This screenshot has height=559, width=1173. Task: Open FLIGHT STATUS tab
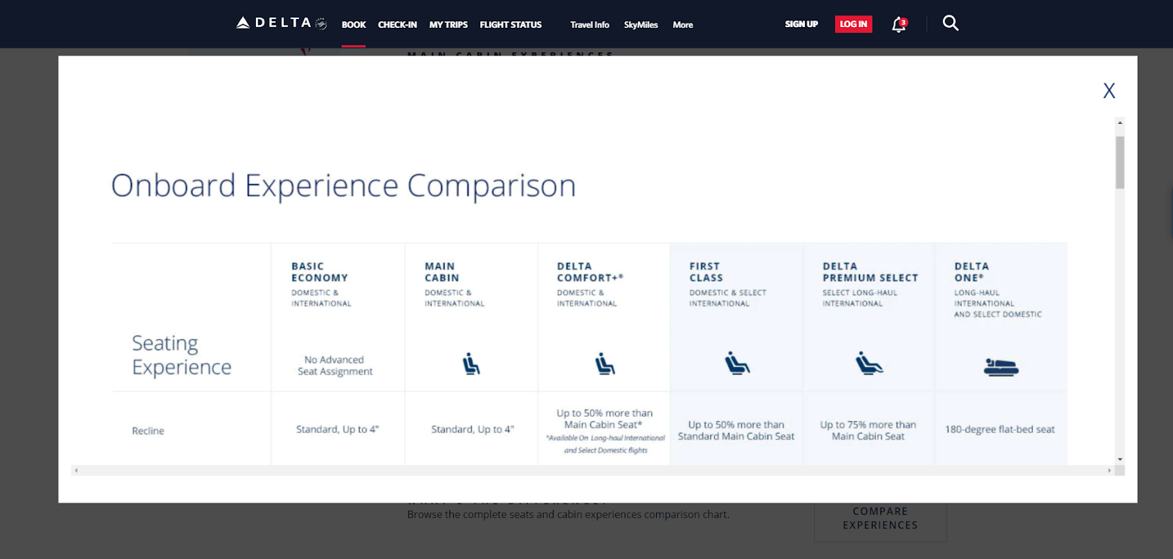tap(511, 25)
